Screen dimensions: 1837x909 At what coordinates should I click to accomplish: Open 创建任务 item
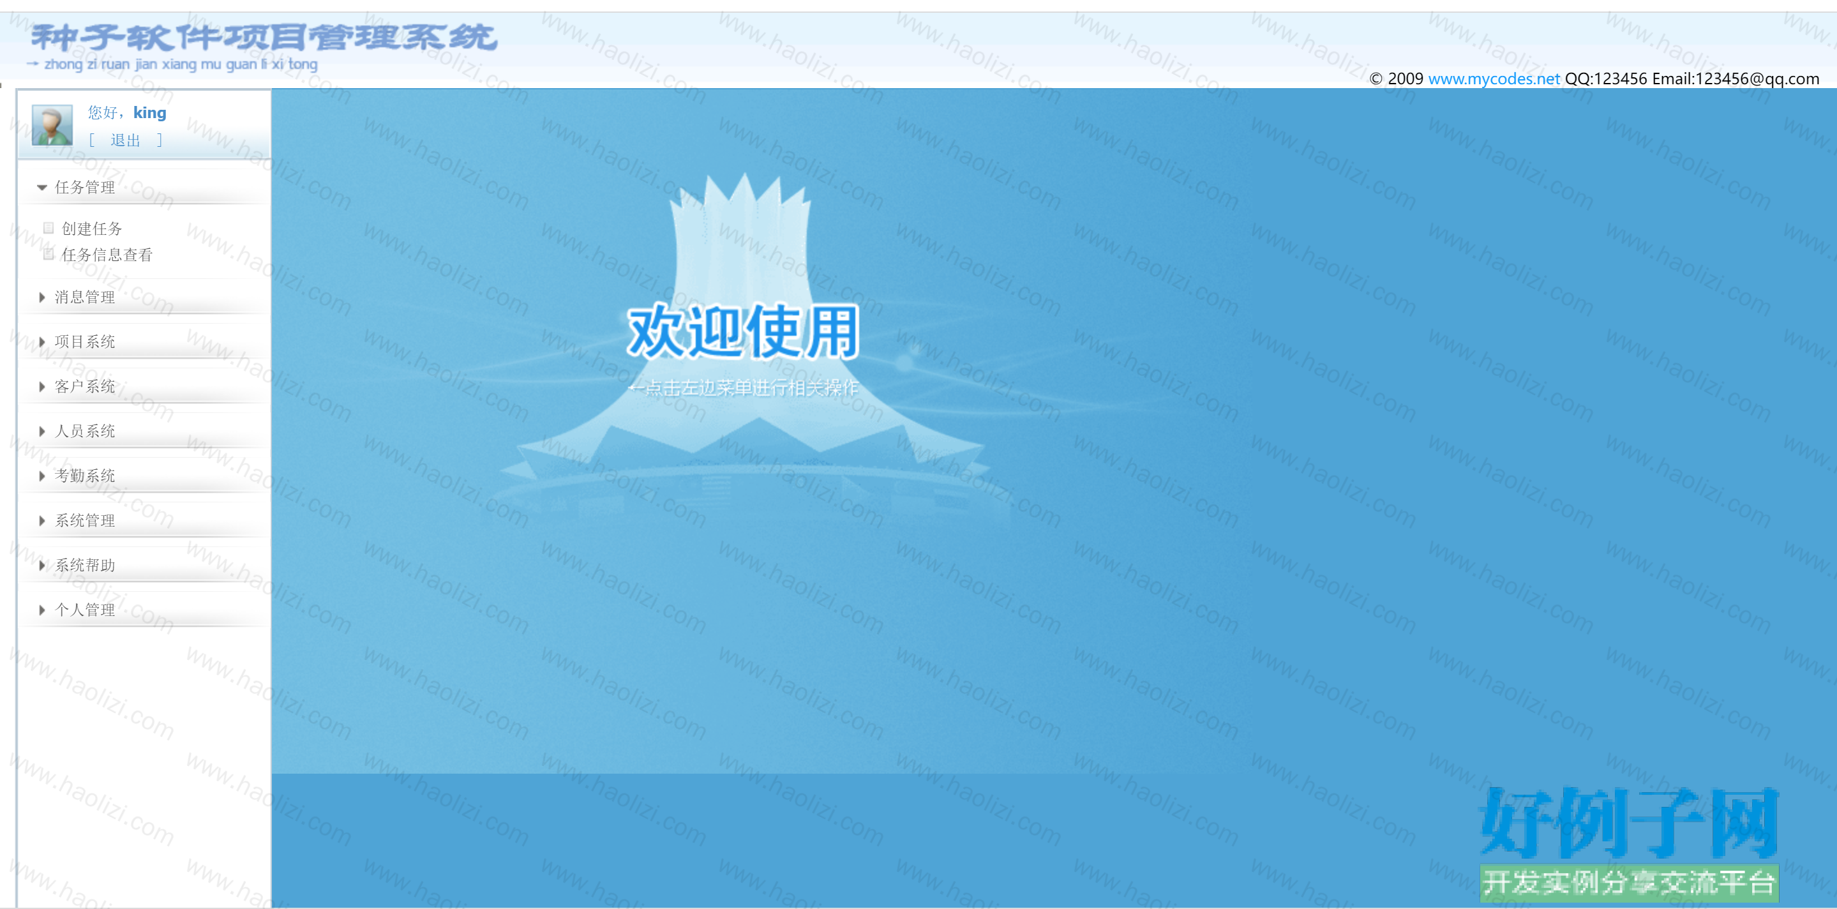[92, 229]
